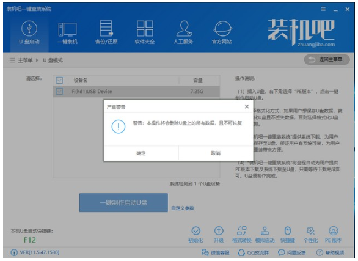
Task: Open 人工服务 tab
Action: coord(183,32)
